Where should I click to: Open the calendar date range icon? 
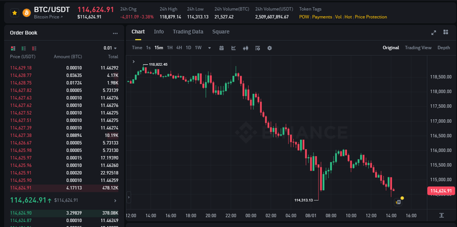pos(221,48)
